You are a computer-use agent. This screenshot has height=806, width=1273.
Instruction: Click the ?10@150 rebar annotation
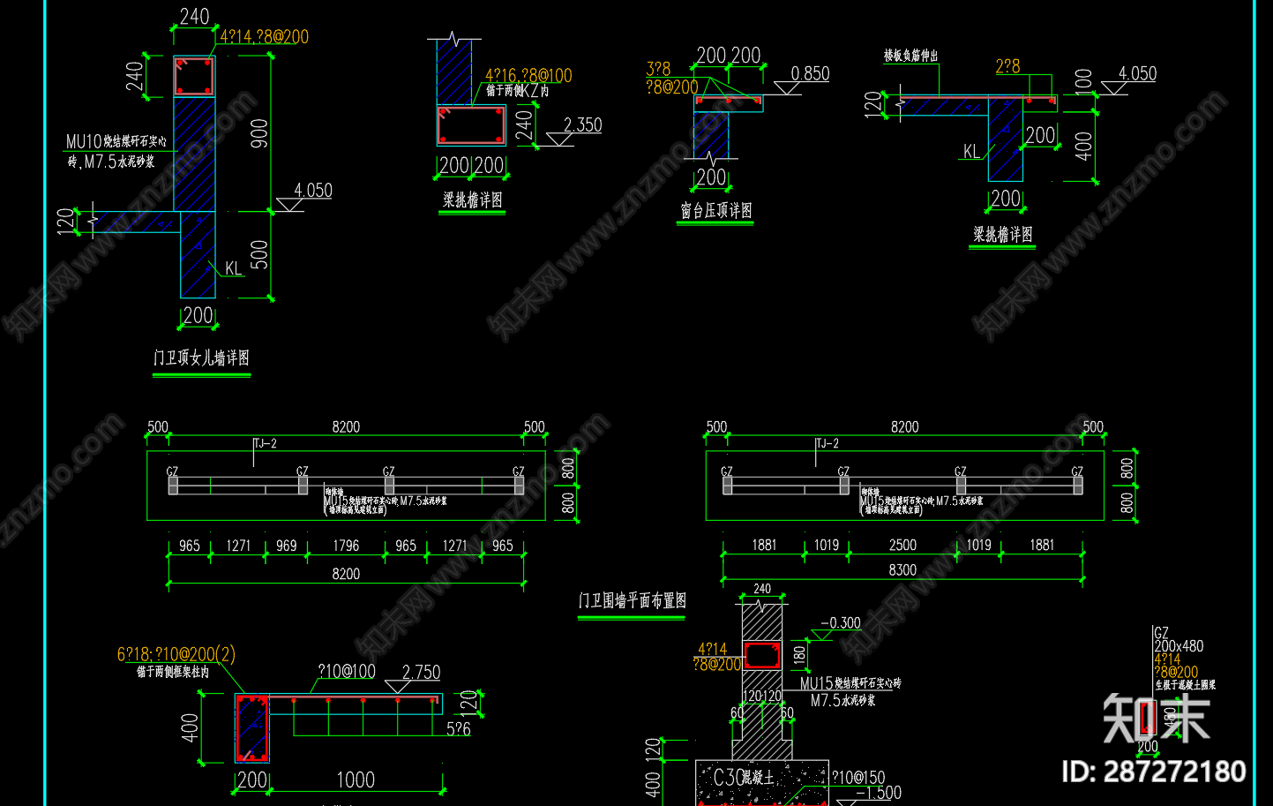[858, 777]
